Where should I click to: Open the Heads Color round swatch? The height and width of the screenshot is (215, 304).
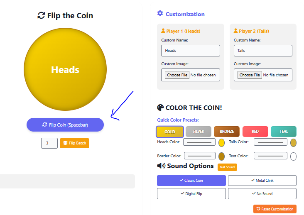coord(221,143)
